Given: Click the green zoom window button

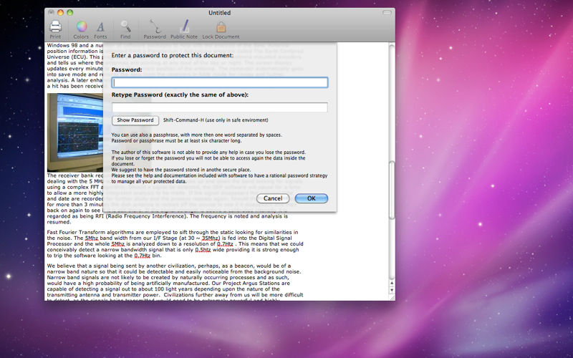Looking at the screenshot, I should coord(69,13).
